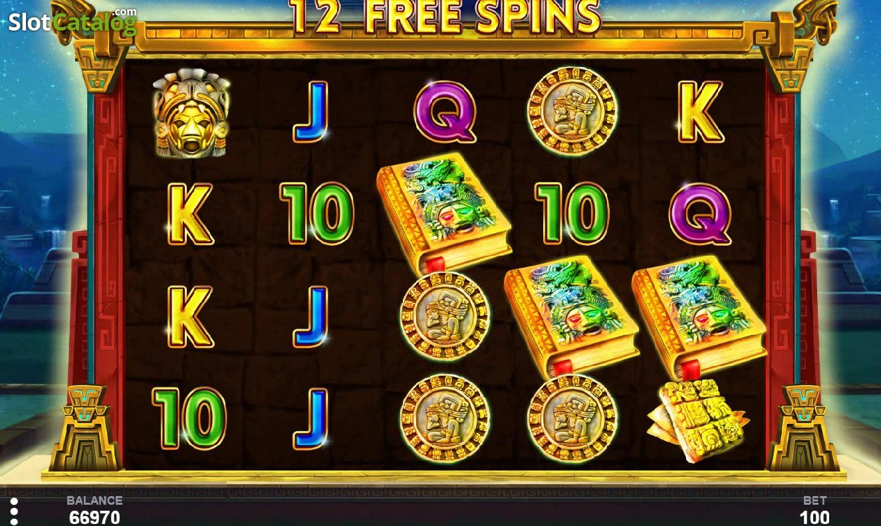Screen dimensions: 881x526
Task: Click the blue J in the top row
Action: (311, 112)
